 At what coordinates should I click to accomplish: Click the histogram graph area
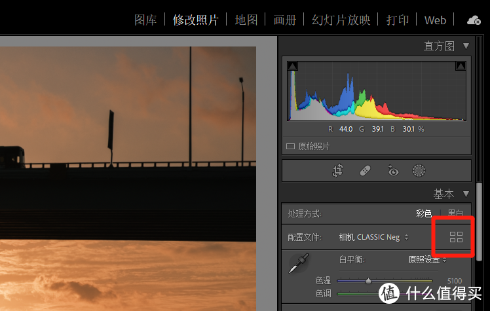[x=377, y=91]
